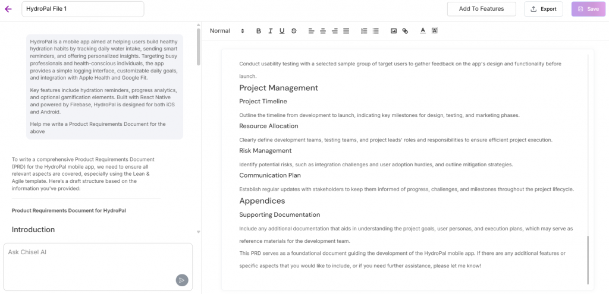Align text to the left
The width and height of the screenshot is (609, 294).
[311, 31]
